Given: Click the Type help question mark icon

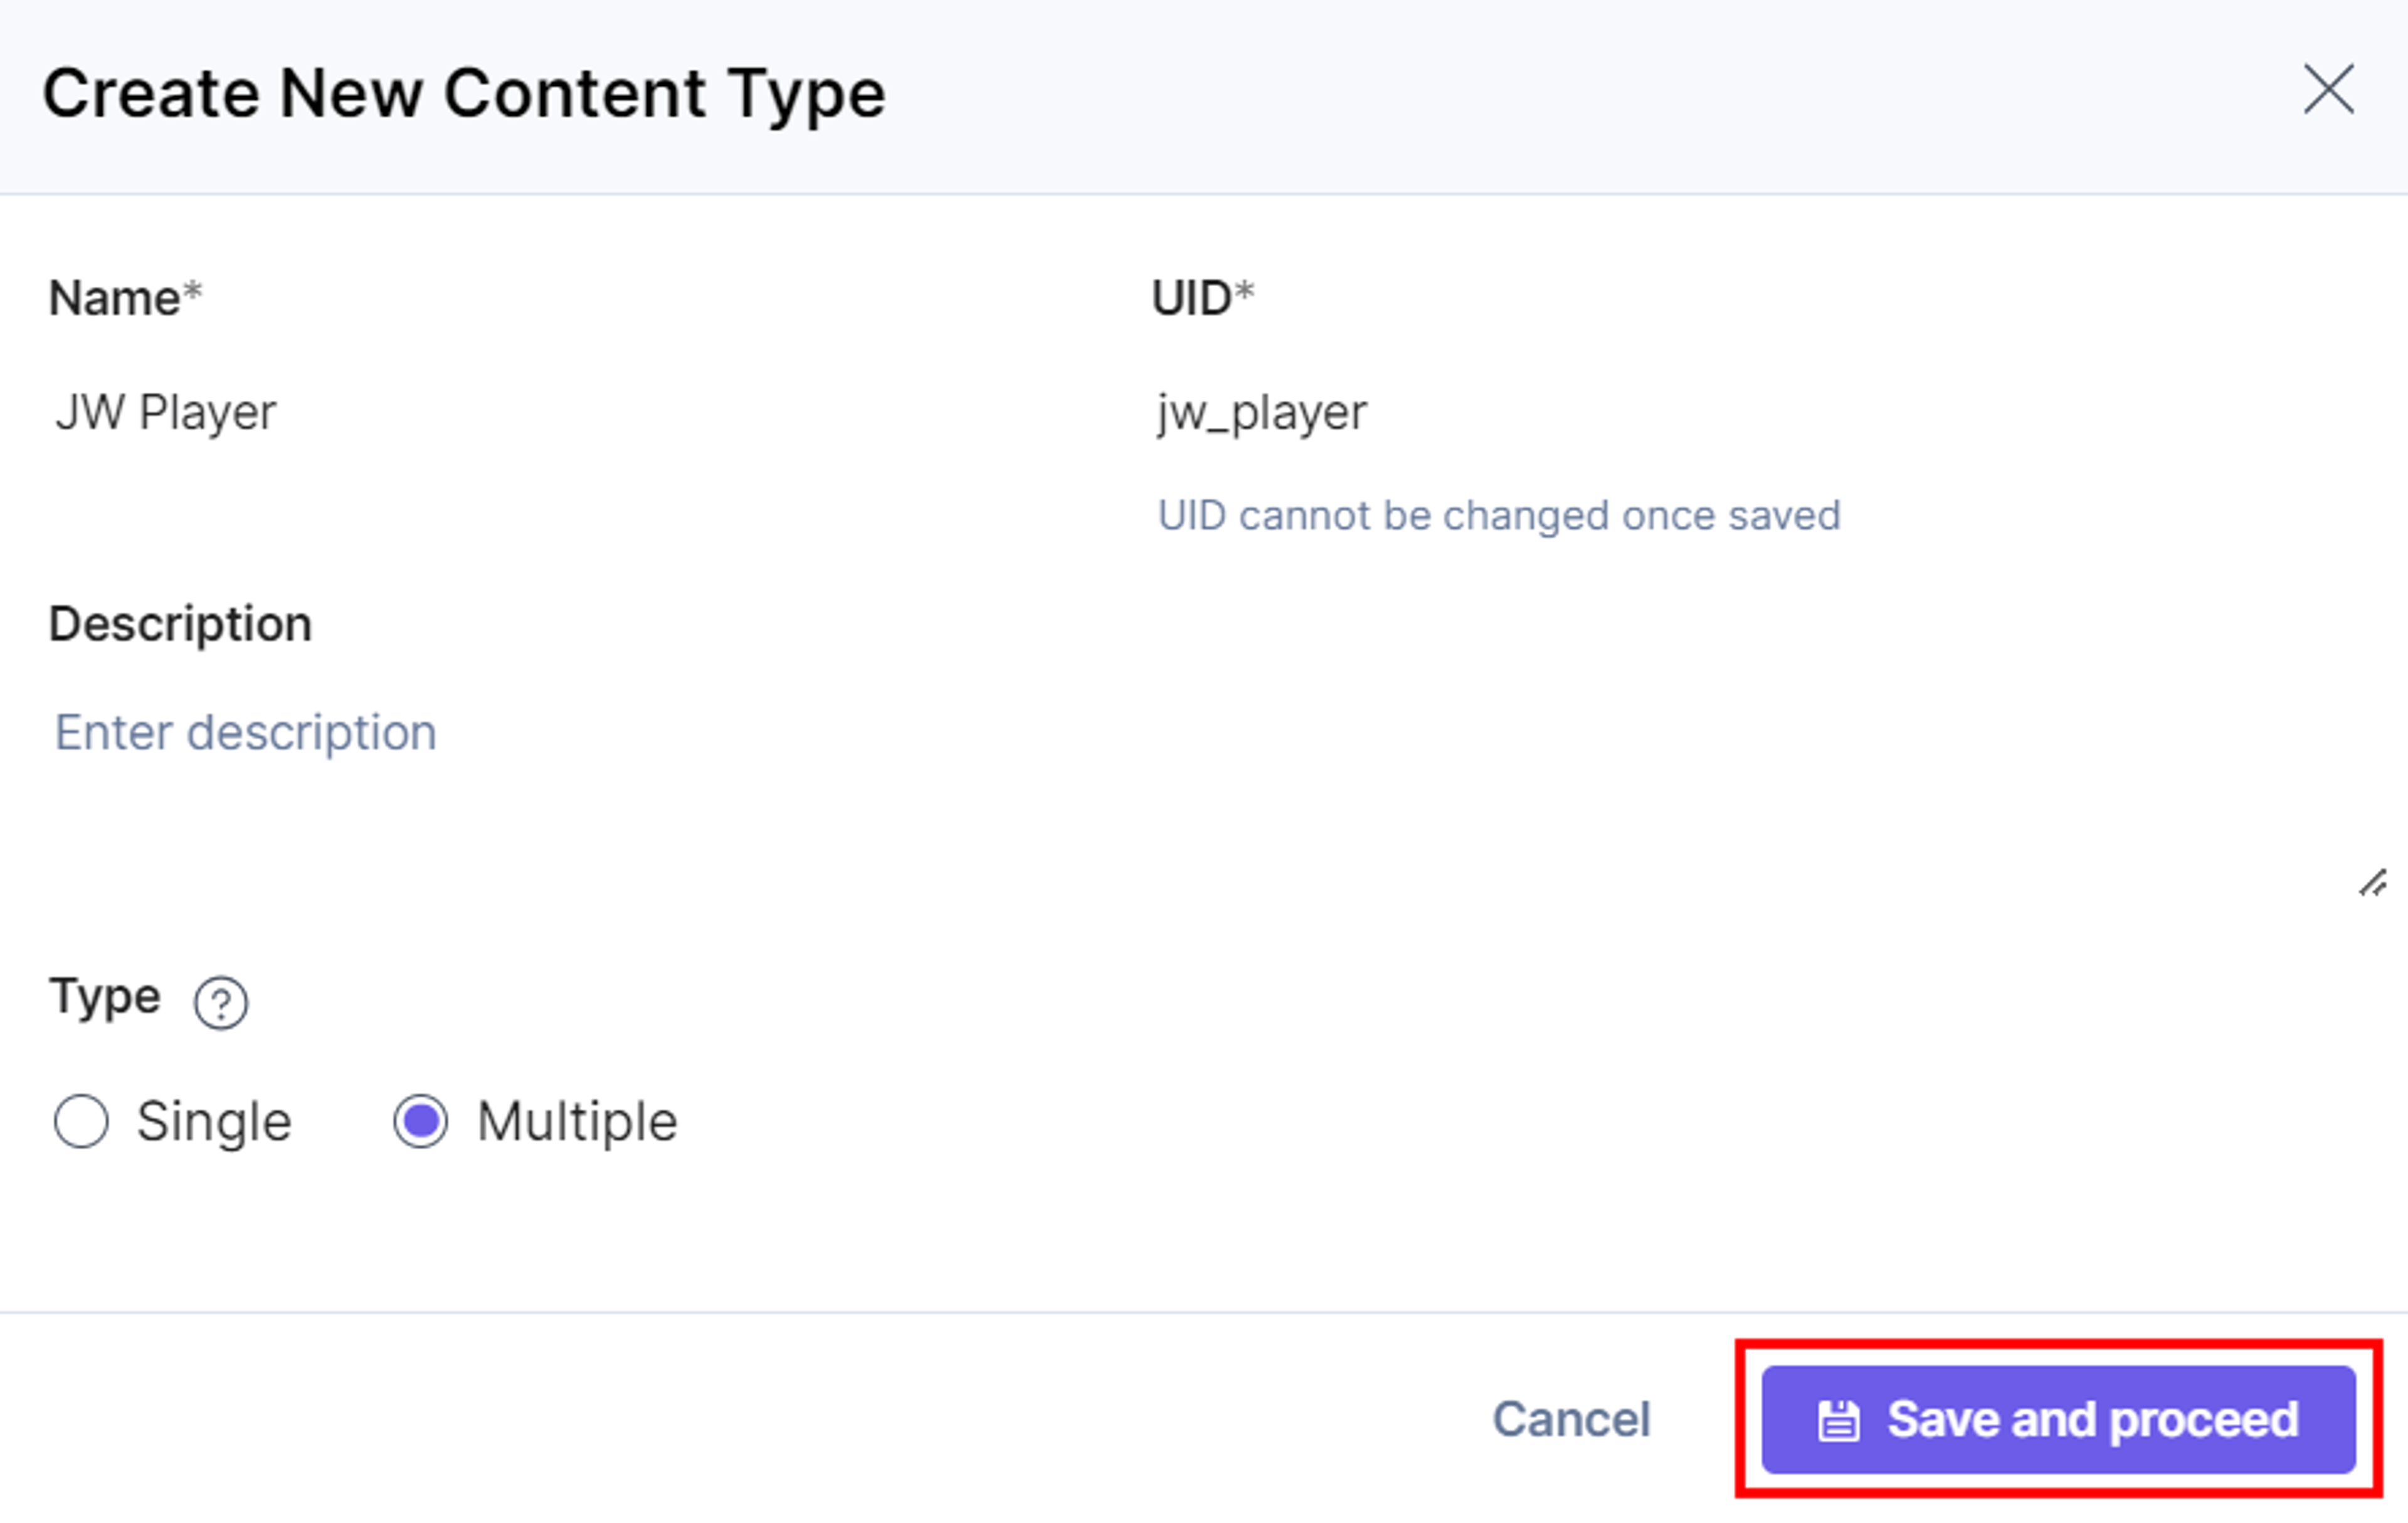Looking at the screenshot, I should click(x=221, y=1002).
